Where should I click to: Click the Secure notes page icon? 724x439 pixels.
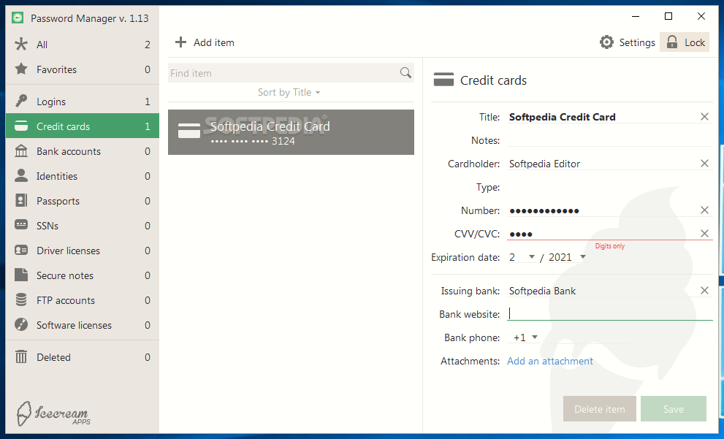tap(20, 275)
